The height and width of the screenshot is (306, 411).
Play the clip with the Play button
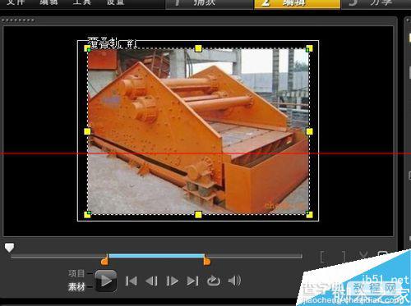(106, 281)
